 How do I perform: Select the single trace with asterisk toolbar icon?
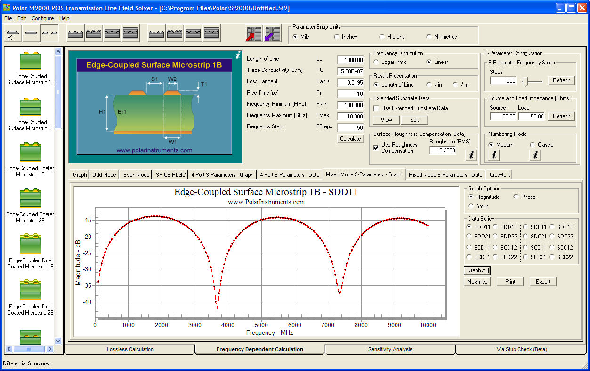point(13,34)
